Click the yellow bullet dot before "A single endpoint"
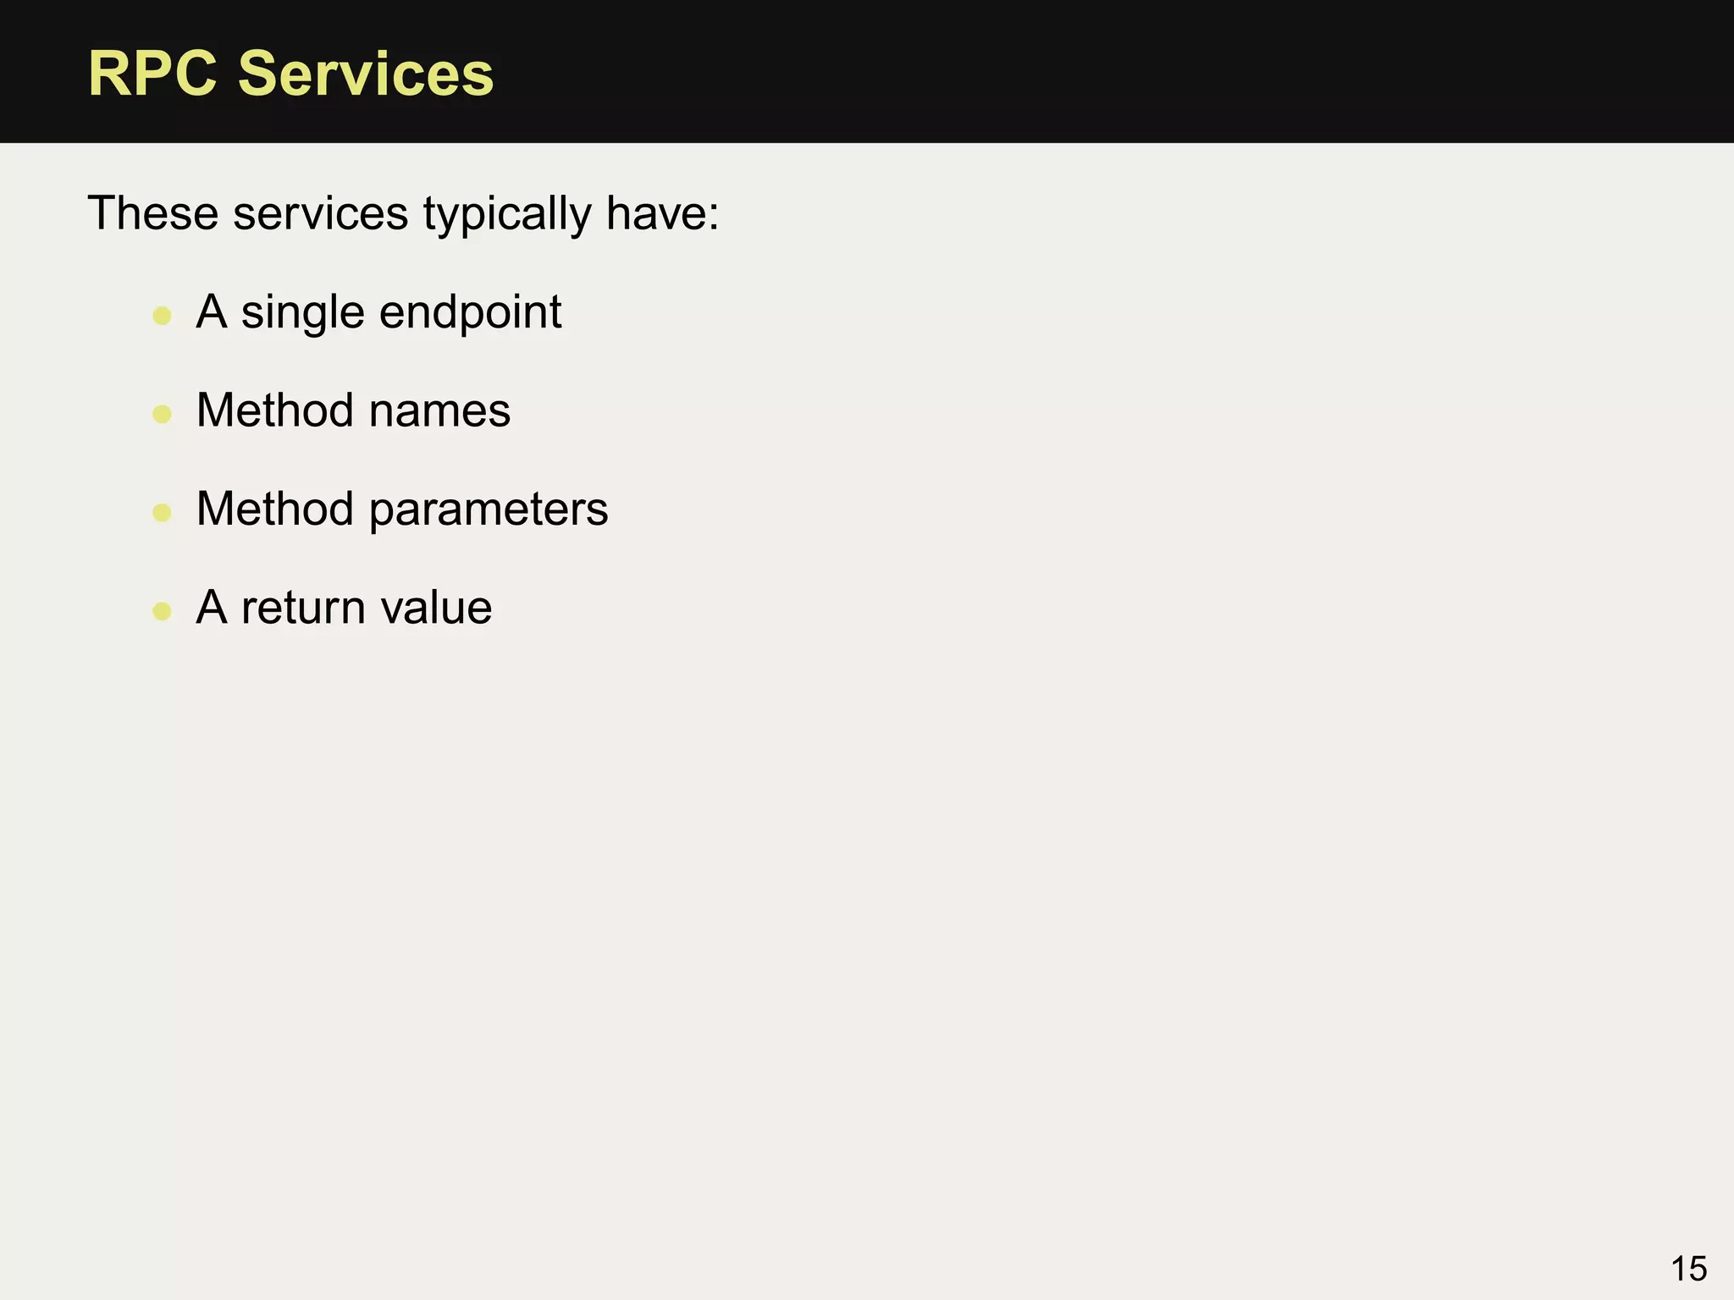 point(162,316)
